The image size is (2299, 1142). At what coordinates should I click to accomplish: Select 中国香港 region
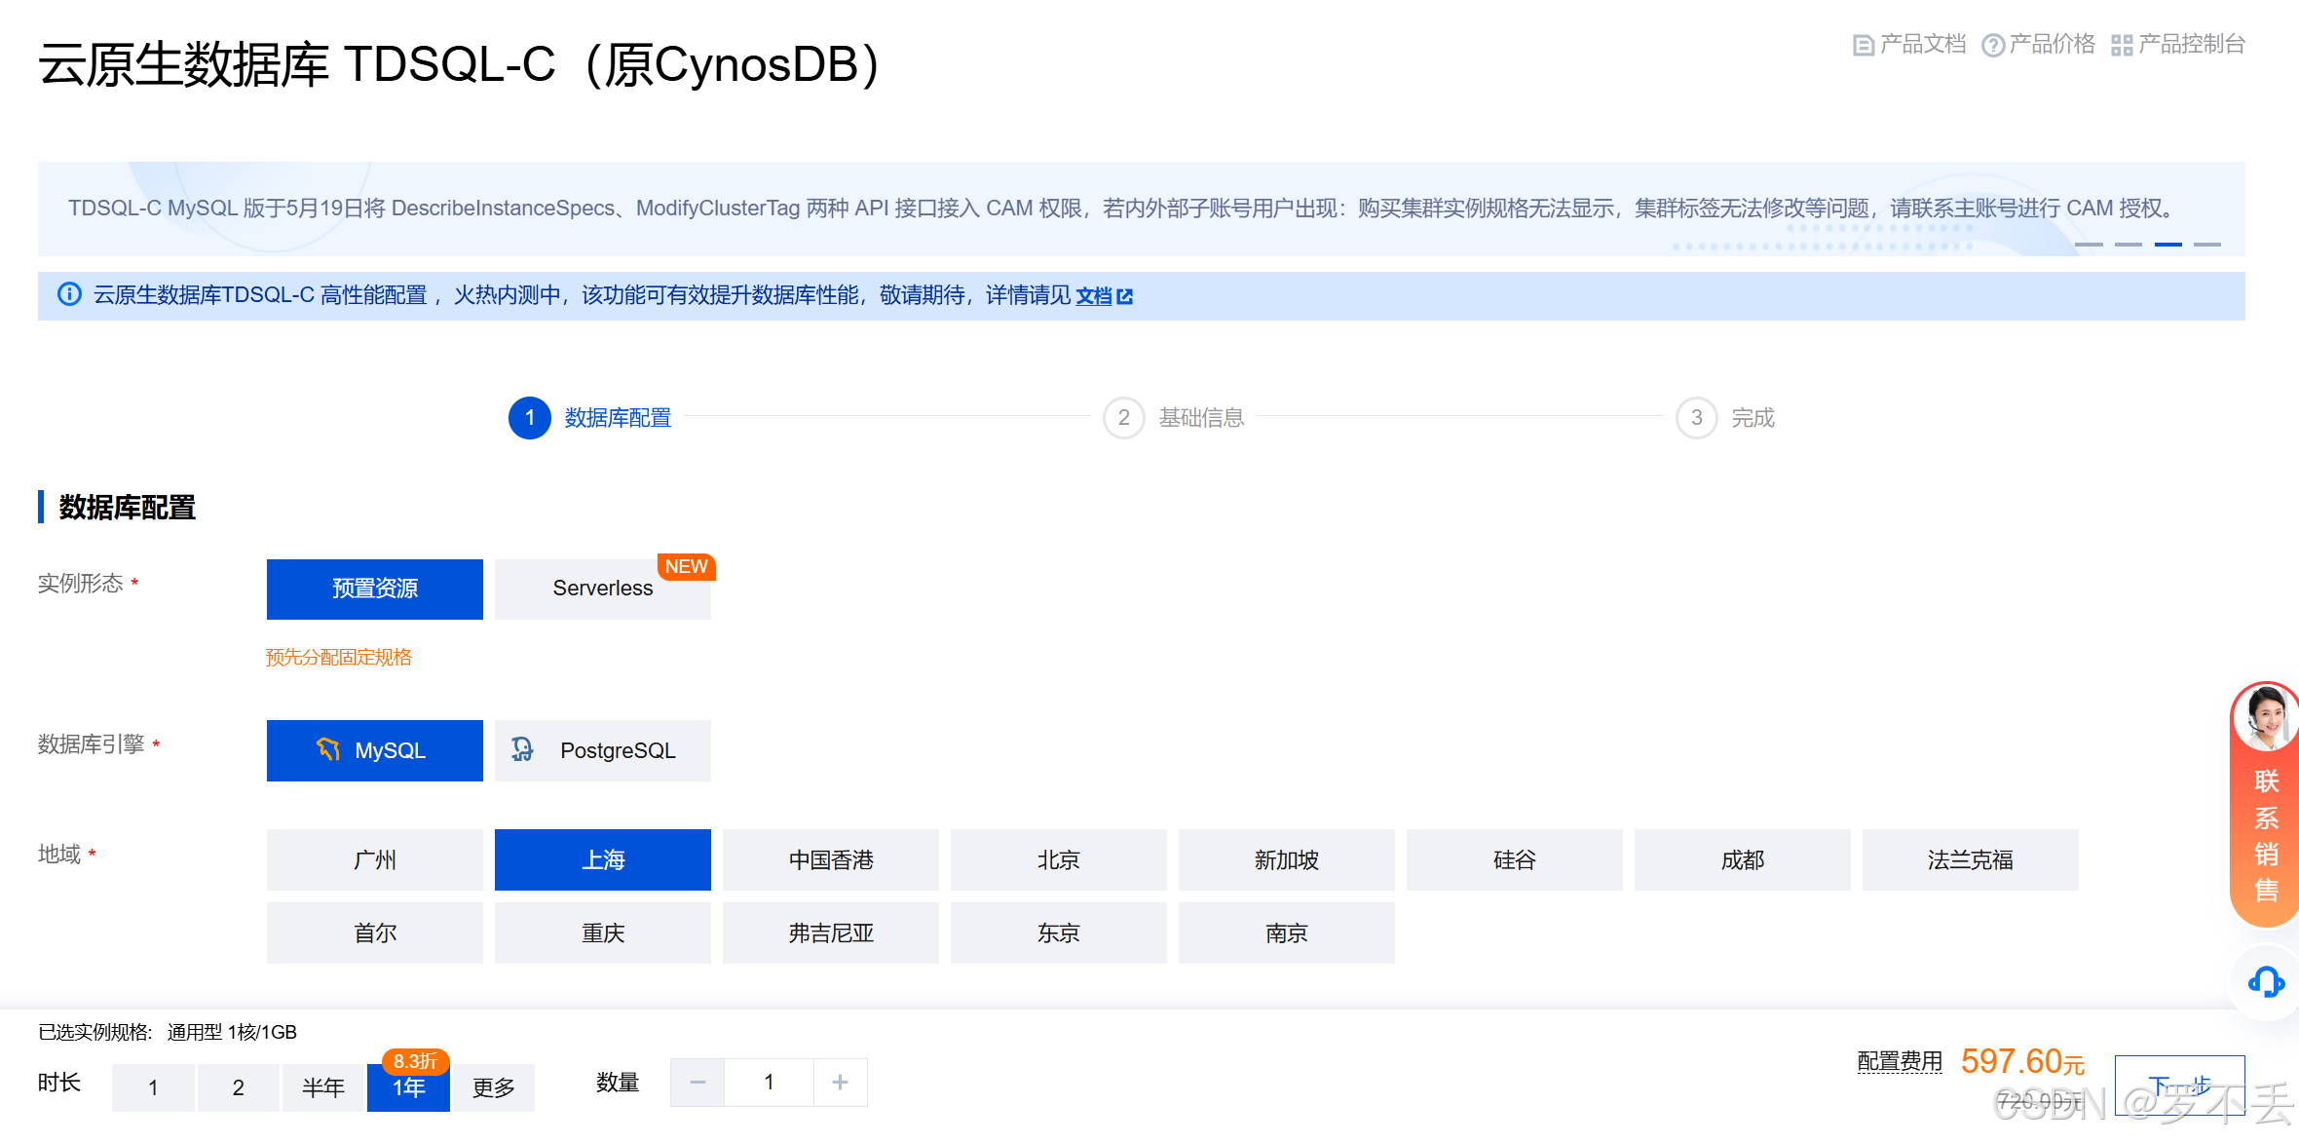coord(831,859)
